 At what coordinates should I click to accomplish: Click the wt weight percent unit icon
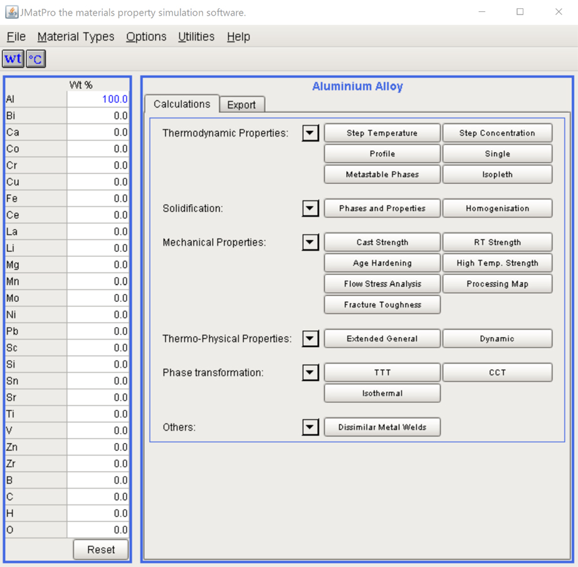13,59
